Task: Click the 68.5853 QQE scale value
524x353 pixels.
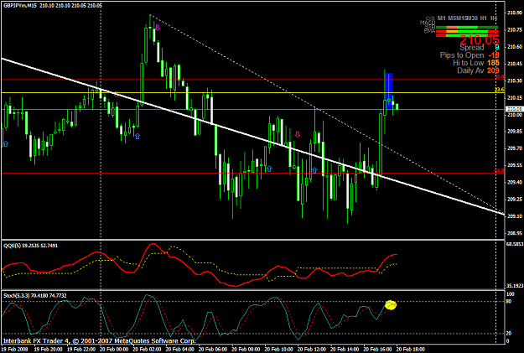Action: tap(515, 244)
